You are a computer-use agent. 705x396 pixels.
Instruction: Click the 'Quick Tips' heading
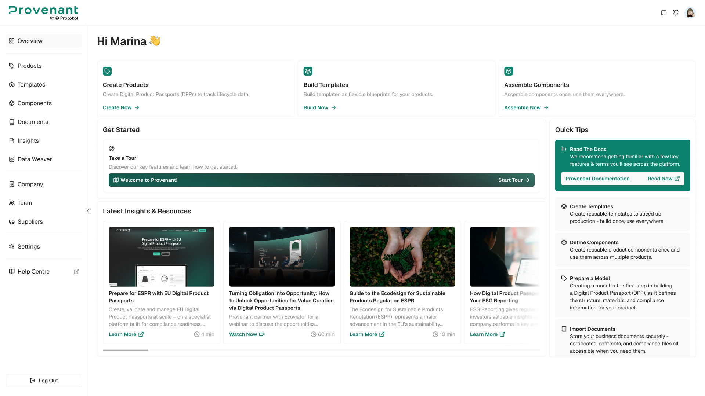coord(572,130)
